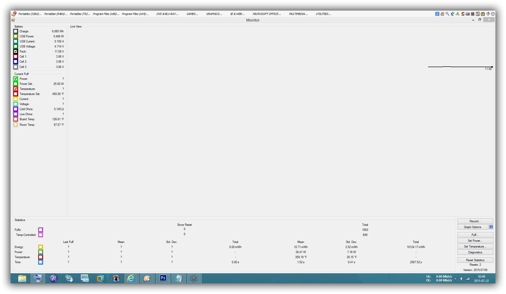Click the Diagnostics button
This screenshot has height=294, width=506.
[x=475, y=252]
